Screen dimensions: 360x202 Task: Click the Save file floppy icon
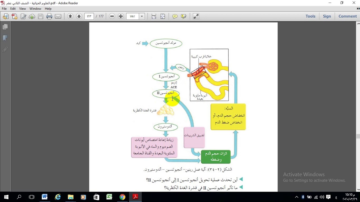41,16
